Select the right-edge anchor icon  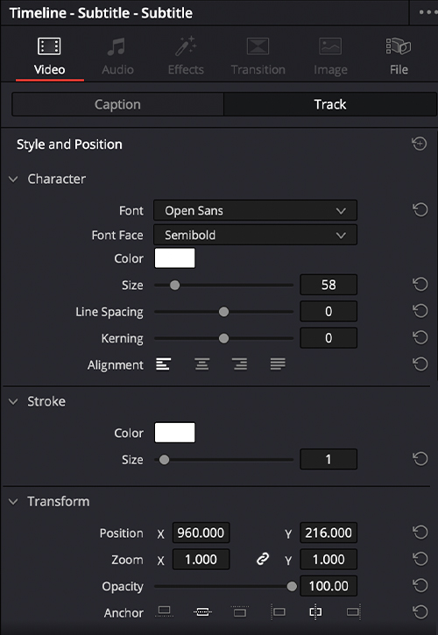(354, 612)
